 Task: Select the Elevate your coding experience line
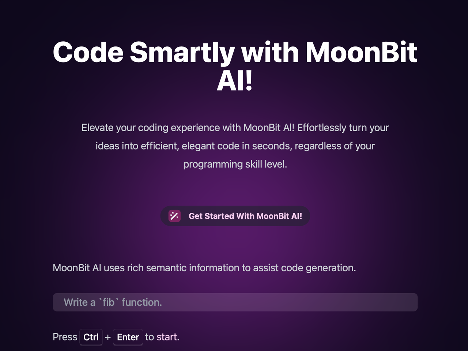click(235, 128)
